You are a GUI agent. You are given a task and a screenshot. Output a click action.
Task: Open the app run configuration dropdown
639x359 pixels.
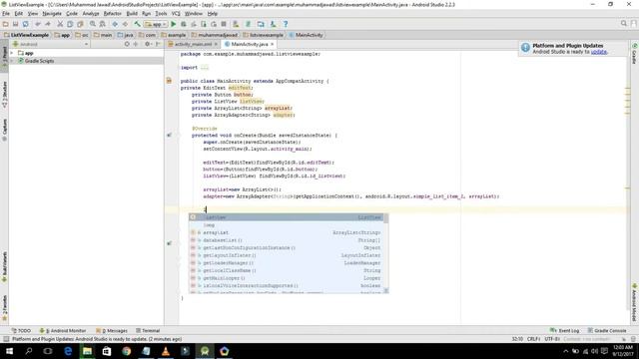(x=156, y=24)
